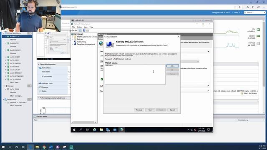Close the Configure 802.1X dialog
This screenshot has width=267, height=150.
coord(178,37)
